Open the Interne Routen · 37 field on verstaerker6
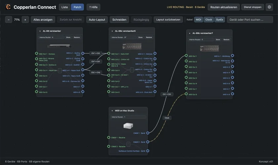The width and height of the screenshot is (278, 165). (123, 37)
